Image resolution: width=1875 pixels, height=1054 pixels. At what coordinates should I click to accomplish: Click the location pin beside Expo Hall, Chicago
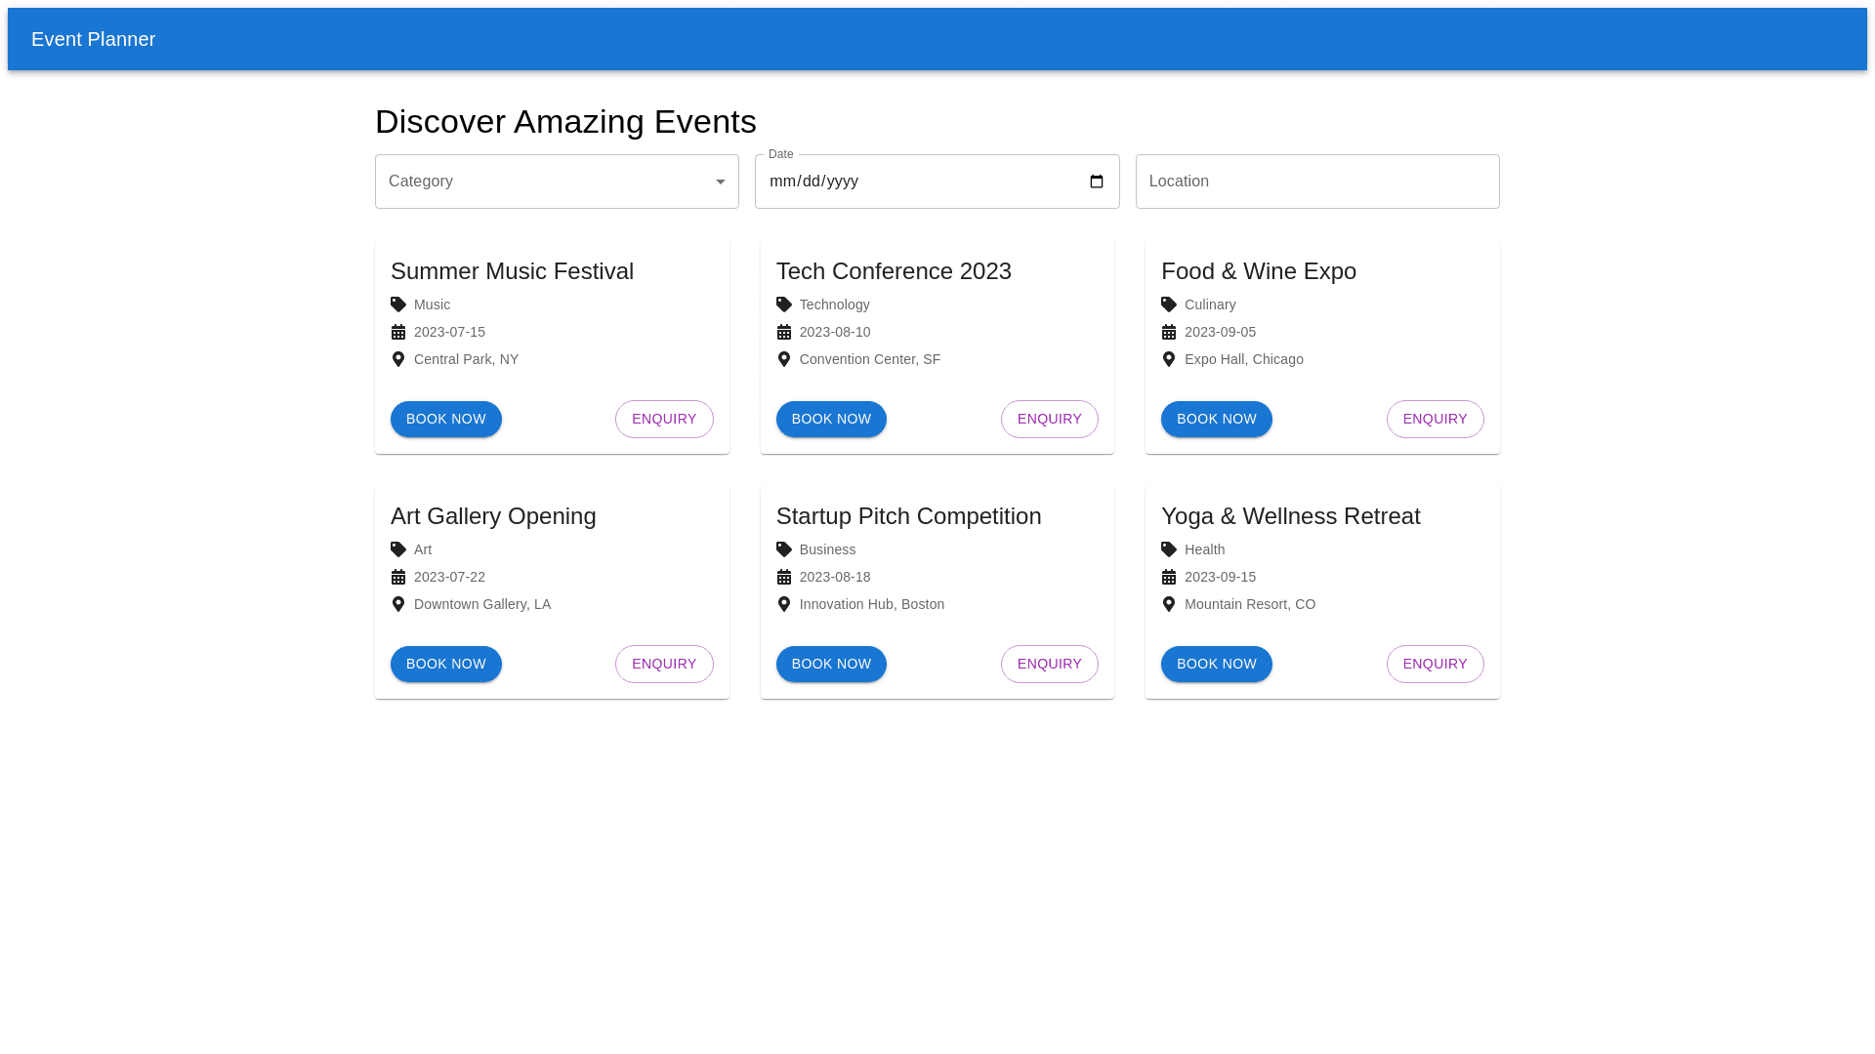(x=1169, y=359)
